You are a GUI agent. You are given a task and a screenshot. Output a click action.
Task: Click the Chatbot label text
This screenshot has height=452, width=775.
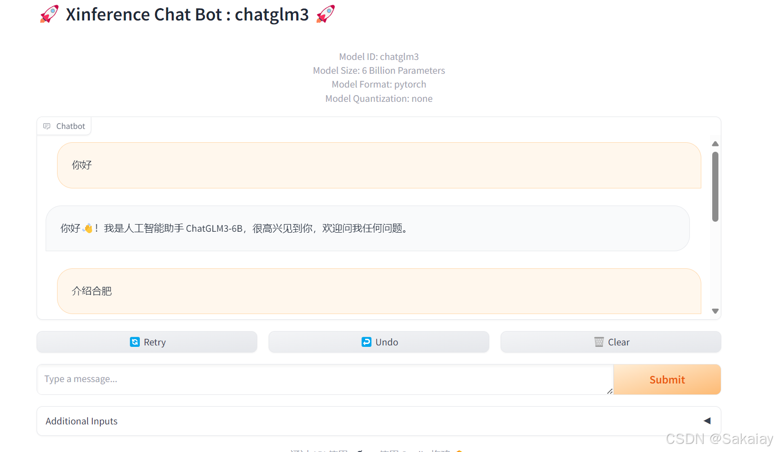coord(71,126)
